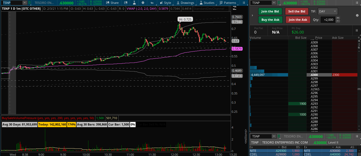Click the 0.4414 price axis tag
Screen dimensions: 361x156
pos(238,76)
